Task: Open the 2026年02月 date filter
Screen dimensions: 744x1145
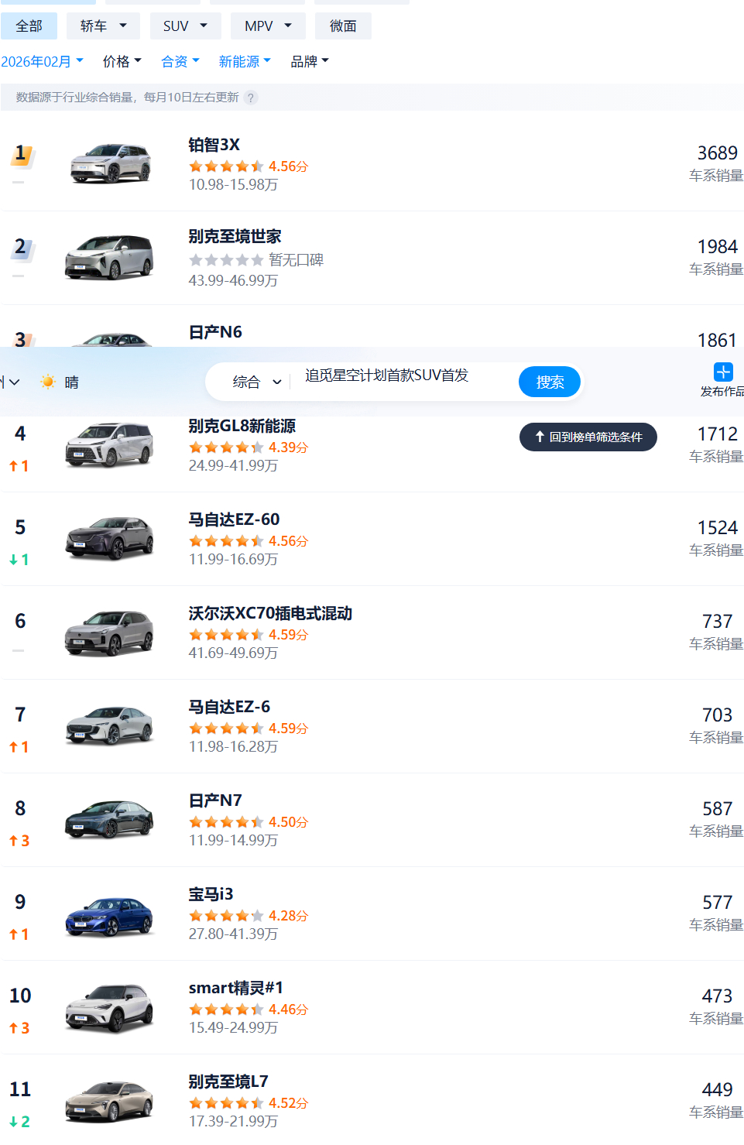Action: pos(42,61)
